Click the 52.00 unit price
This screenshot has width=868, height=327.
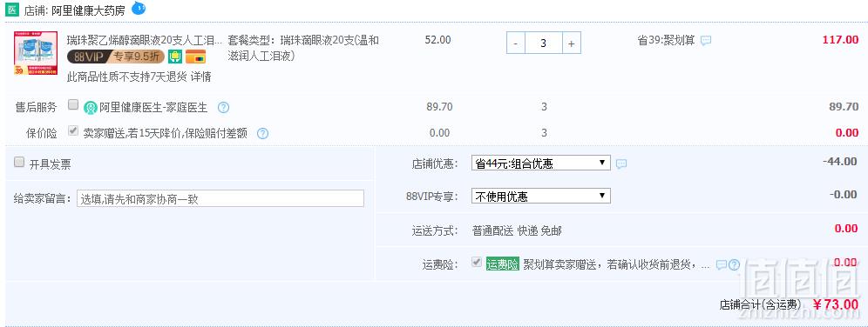[437, 40]
